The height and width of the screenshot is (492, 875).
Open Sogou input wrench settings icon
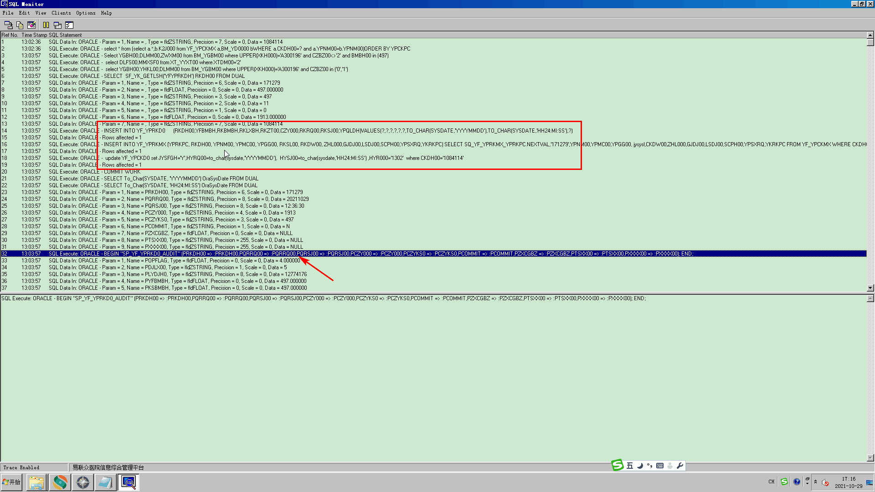coord(680,466)
